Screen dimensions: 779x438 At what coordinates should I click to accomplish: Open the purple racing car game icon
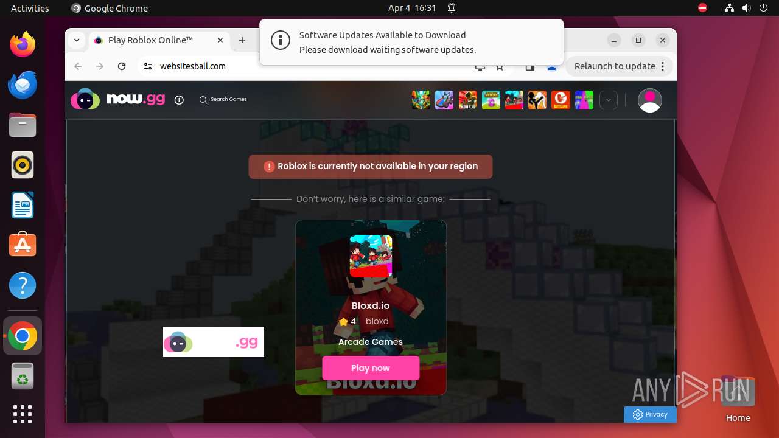click(x=444, y=100)
